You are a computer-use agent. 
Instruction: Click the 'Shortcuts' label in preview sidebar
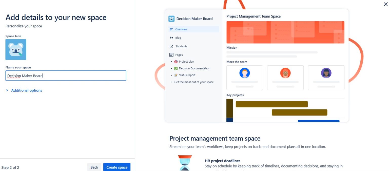[x=181, y=46]
